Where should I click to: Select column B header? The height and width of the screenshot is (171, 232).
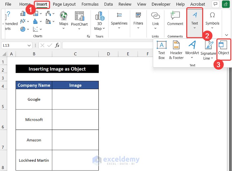click(x=34, y=54)
